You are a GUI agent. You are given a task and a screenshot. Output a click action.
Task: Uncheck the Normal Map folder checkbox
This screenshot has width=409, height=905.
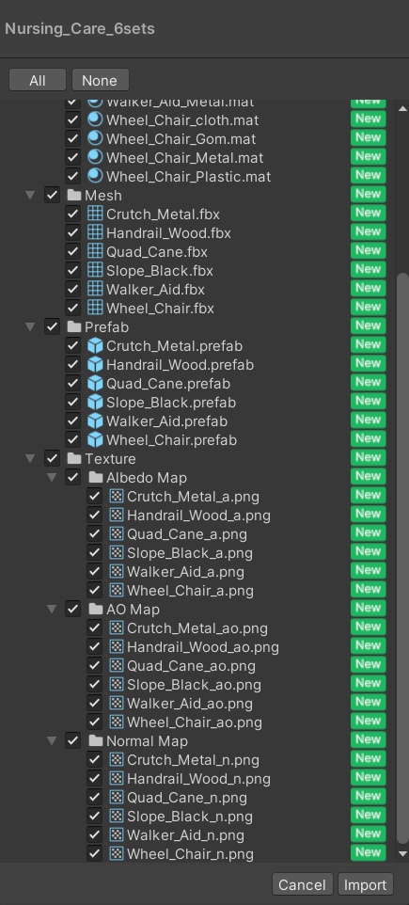point(72,740)
